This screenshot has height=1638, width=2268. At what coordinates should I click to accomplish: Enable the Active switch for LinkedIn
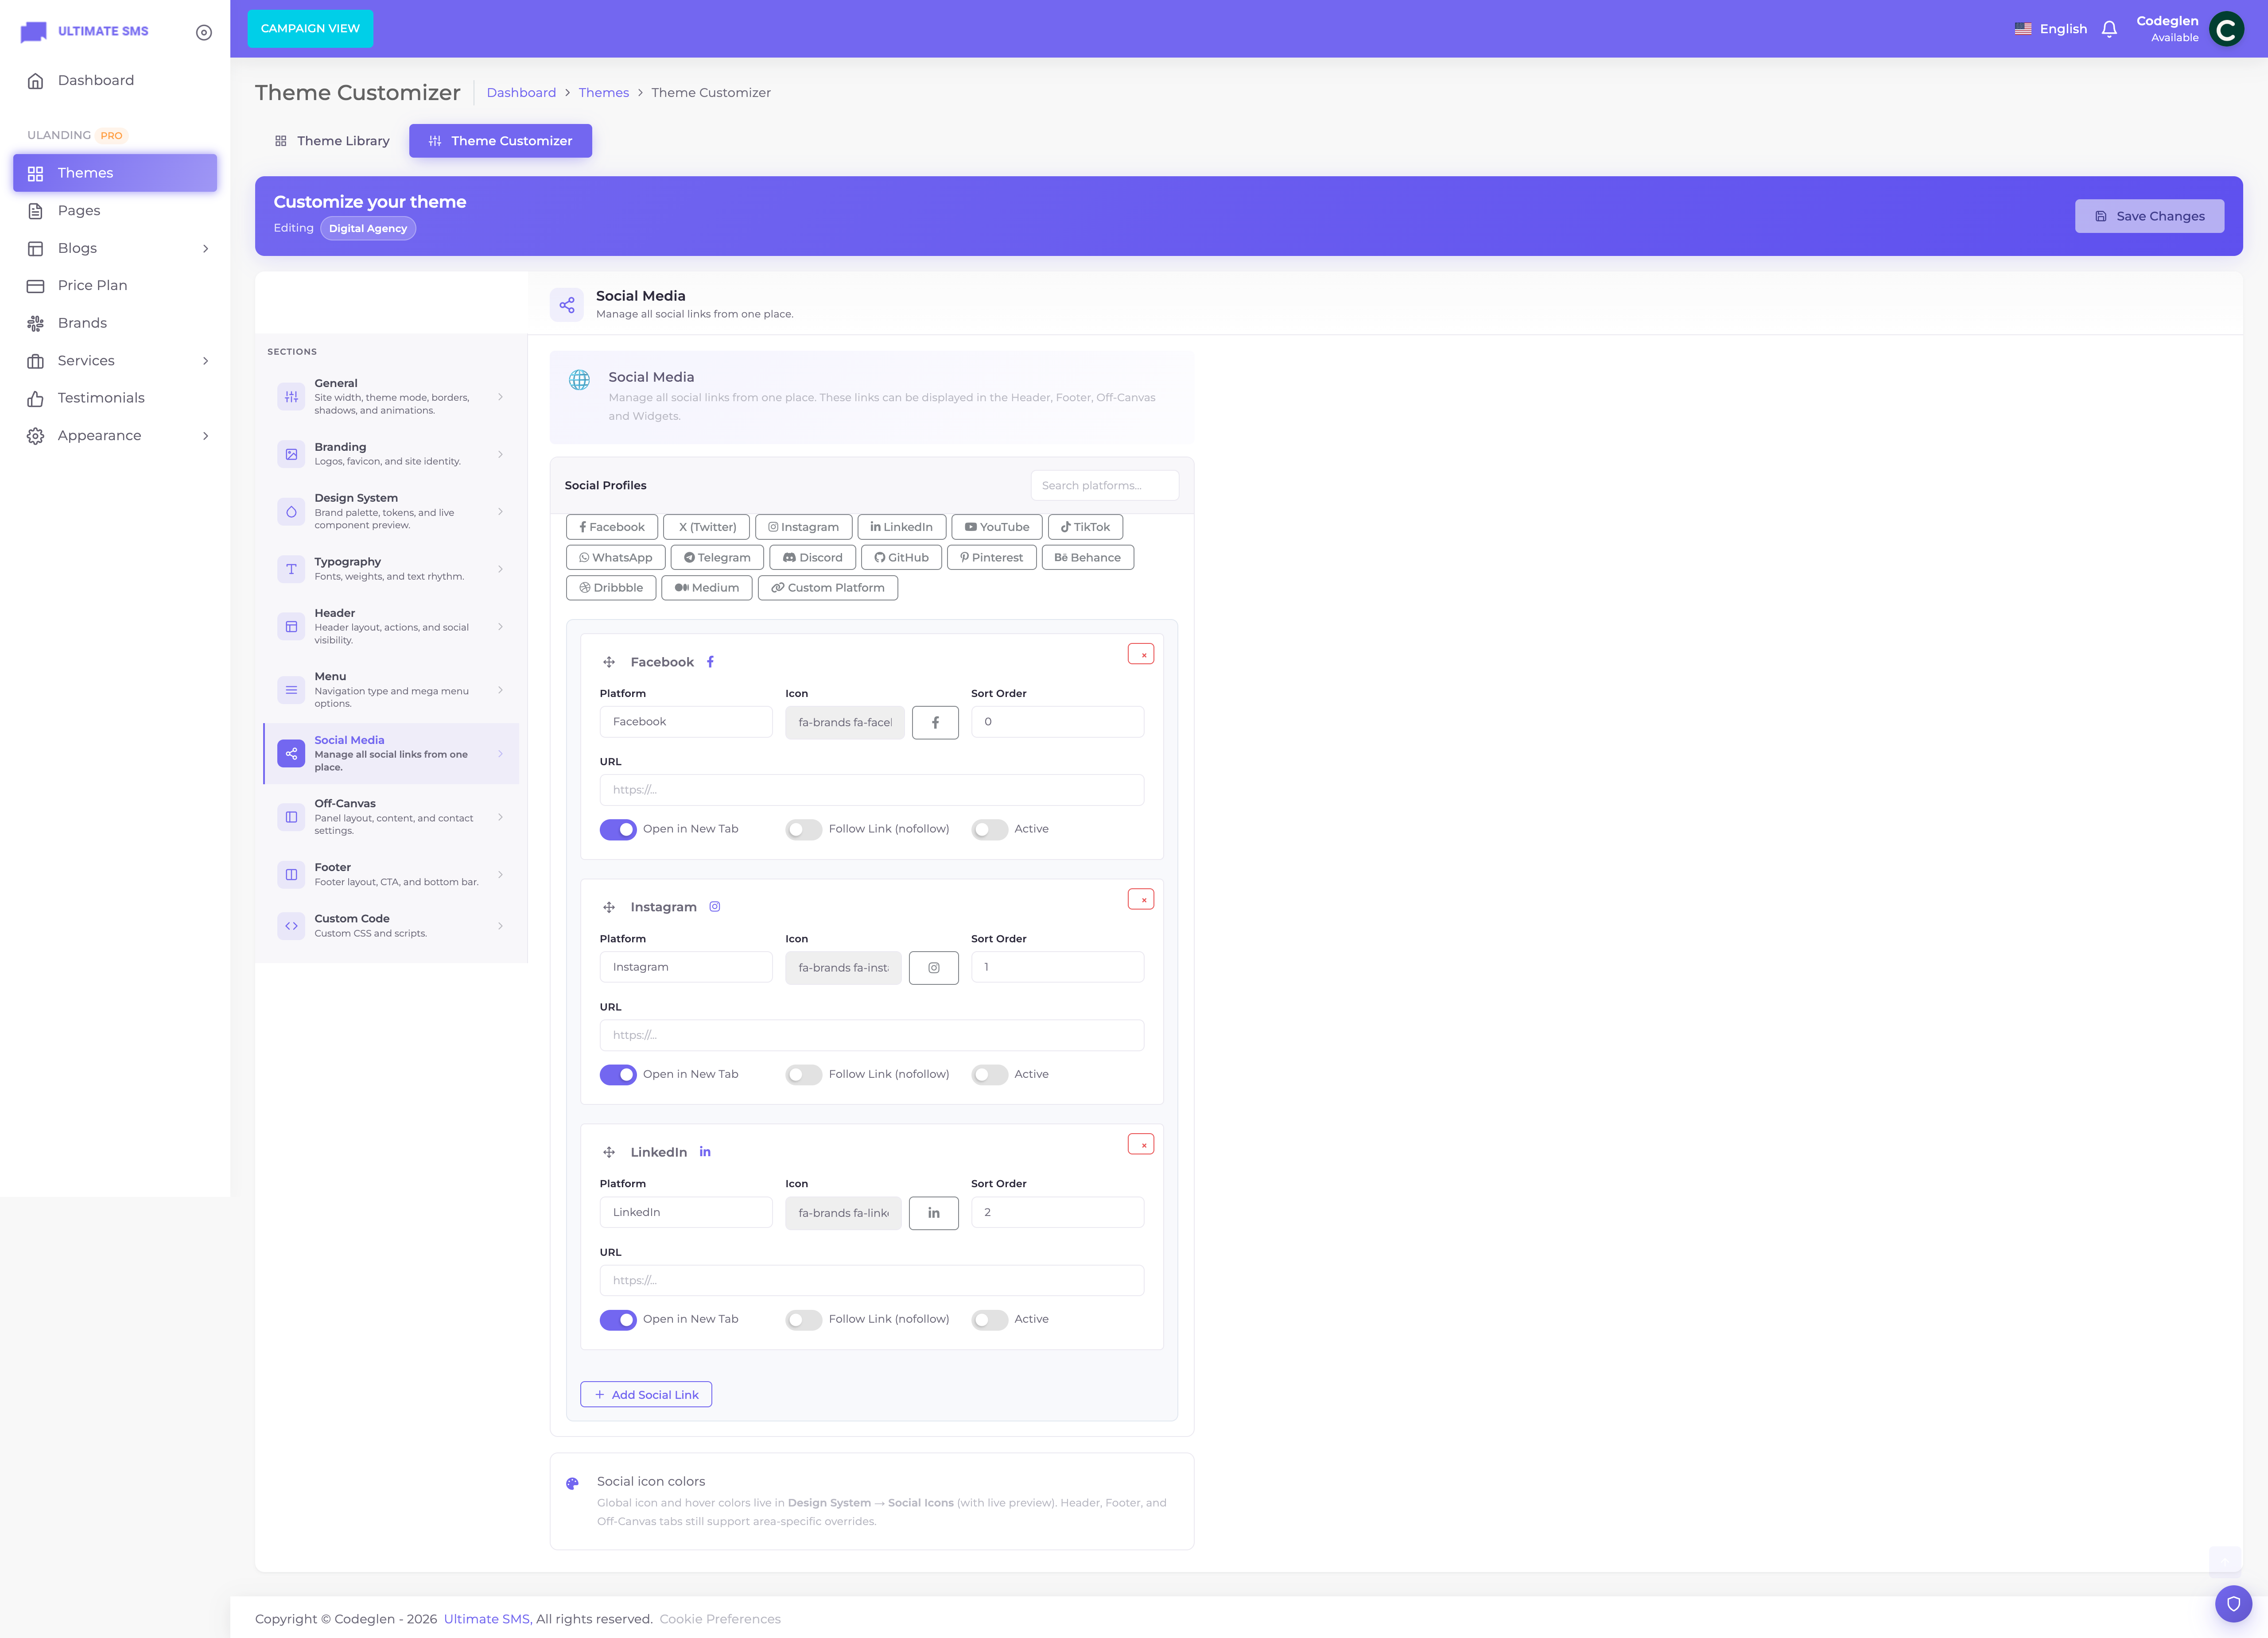(990, 1319)
